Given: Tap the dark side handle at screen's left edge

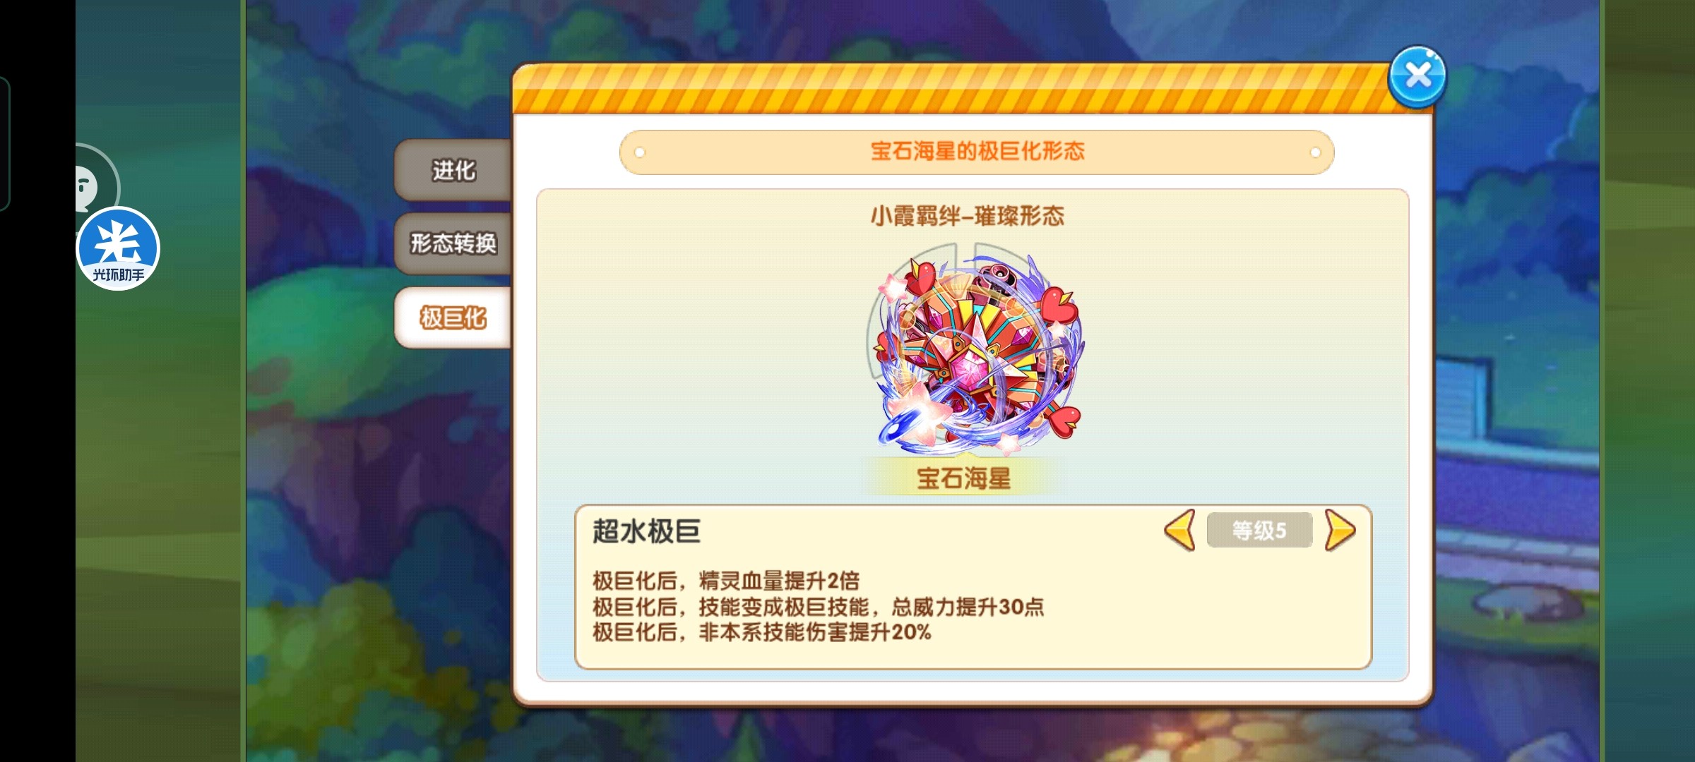Looking at the screenshot, I should coord(5,144).
